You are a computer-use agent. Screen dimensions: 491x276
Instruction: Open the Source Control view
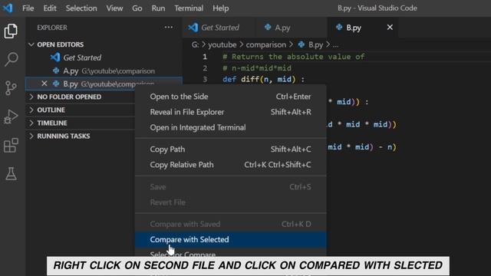(11, 88)
